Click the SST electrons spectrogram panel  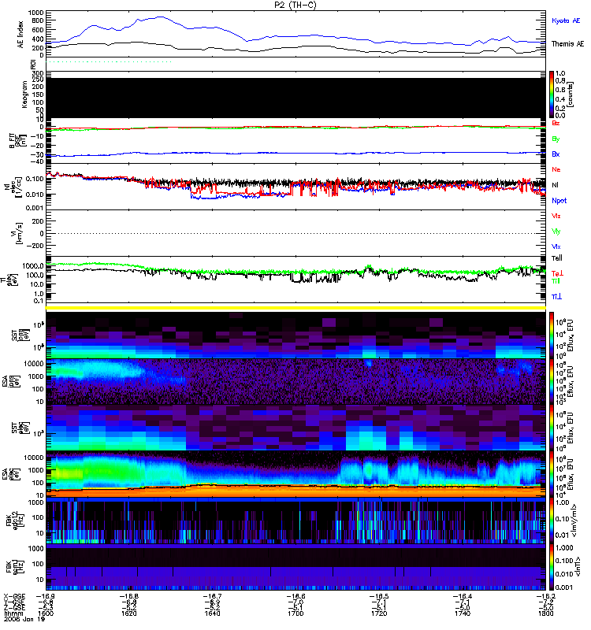point(295,428)
